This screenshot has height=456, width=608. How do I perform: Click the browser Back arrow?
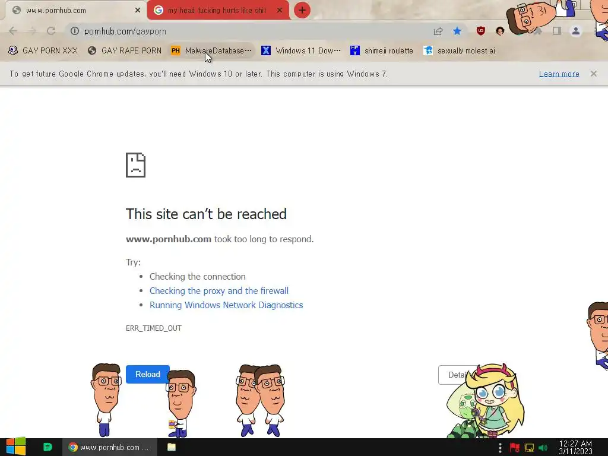[13, 31]
